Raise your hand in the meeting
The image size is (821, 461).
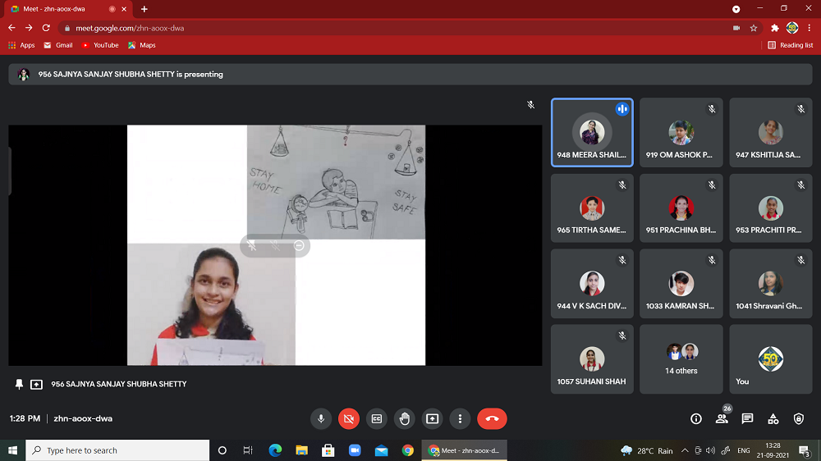pos(405,418)
